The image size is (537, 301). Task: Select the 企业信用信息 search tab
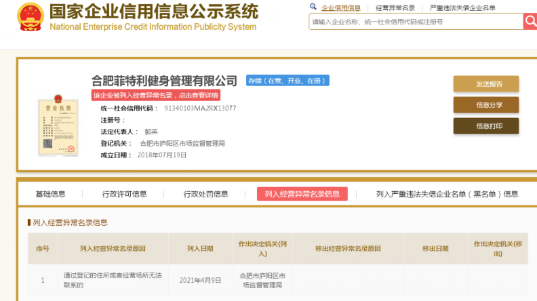pos(341,7)
